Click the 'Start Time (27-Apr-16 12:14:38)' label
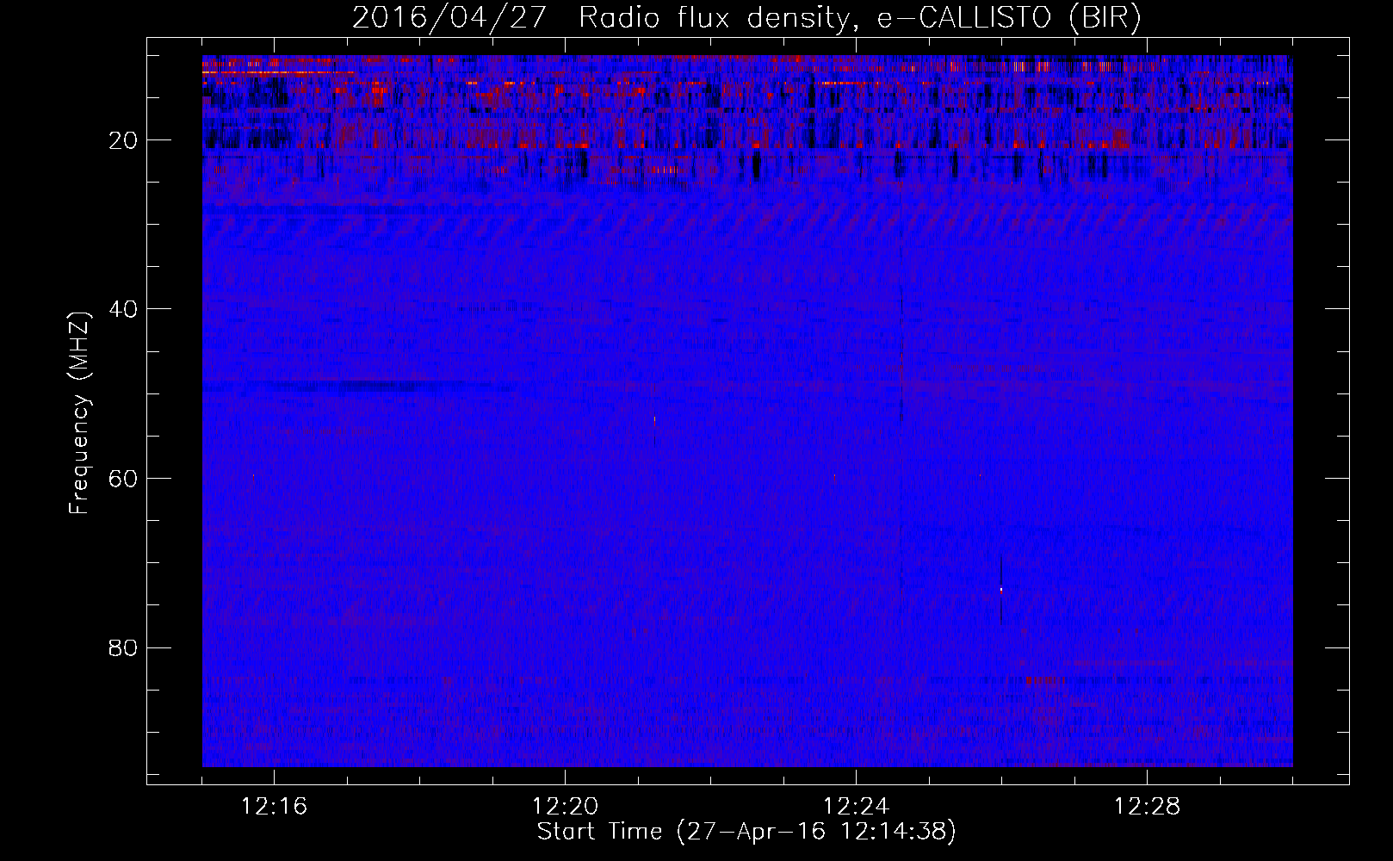This screenshot has height=861, width=1393. click(x=746, y=832)
